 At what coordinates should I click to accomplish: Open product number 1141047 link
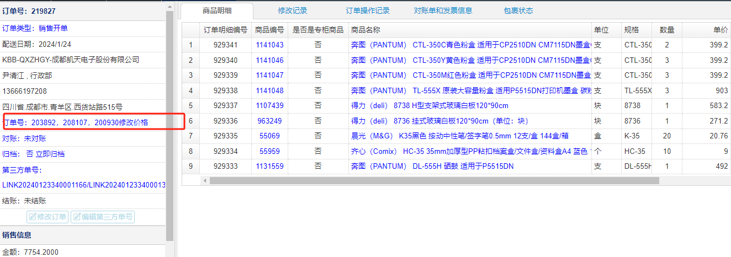click(269, 75)
